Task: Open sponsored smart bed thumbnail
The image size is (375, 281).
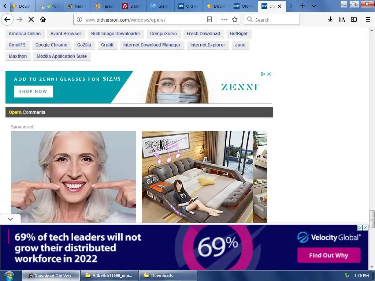Action: point(204,177)
